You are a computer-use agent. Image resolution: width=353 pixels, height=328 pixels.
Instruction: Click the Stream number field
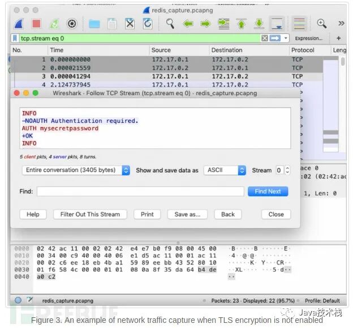coord(280,170)
